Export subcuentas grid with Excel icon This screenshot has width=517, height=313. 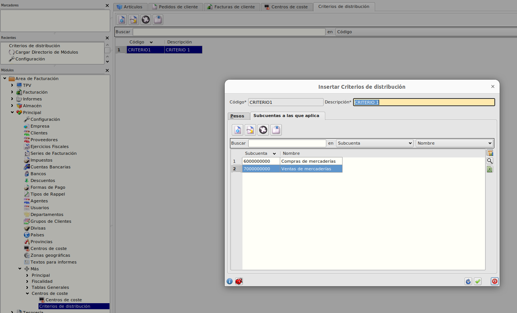[x=490, y=169]
